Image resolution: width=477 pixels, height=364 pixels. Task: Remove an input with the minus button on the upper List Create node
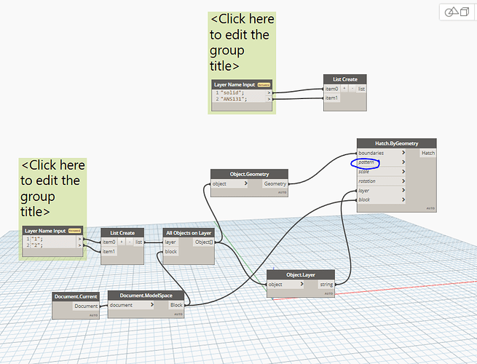(352, 89)
